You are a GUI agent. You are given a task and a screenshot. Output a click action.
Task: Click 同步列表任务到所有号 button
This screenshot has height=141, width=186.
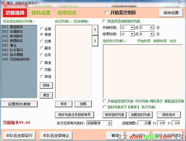click(x=74, y=115)
